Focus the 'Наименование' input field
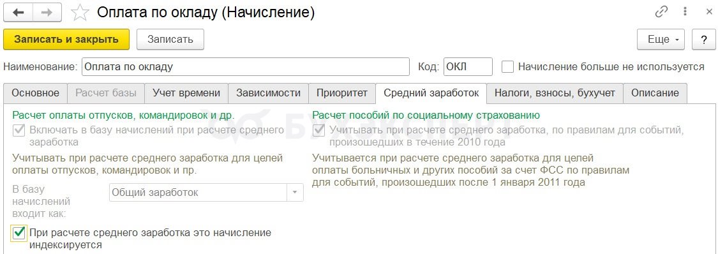This screenshot has height=254, width=718. [x=246, y=67]
